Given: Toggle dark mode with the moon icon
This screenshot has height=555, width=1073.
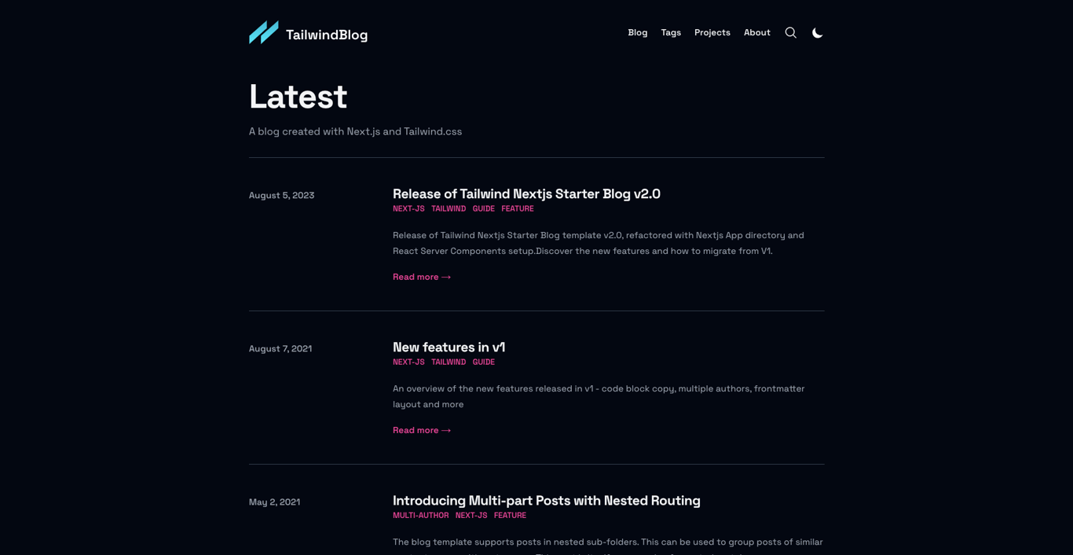Looking at the screenshot, I should coord(818,32).
